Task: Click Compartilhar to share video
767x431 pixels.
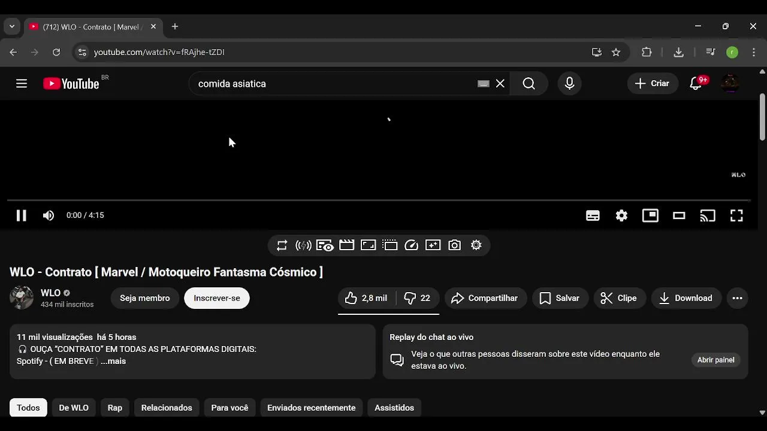Action: pyautogui.click(x=485, y=298)
